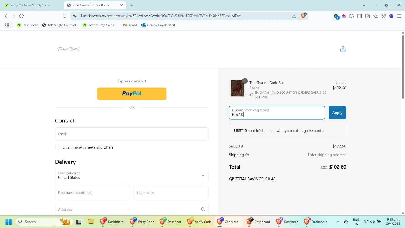Viewport: 405px width, 228px height.
Task: Open the Gmail bookmark
Action: (x=130, y=25)
